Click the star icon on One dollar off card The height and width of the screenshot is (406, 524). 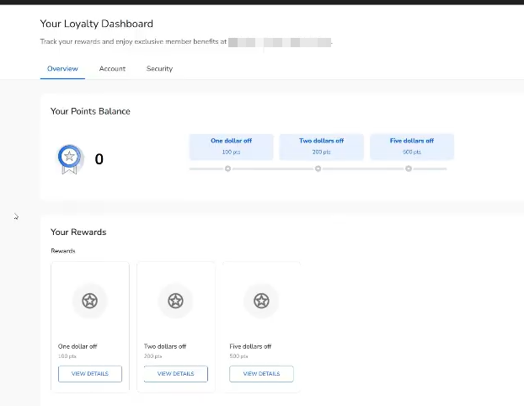tap(90, 301)
